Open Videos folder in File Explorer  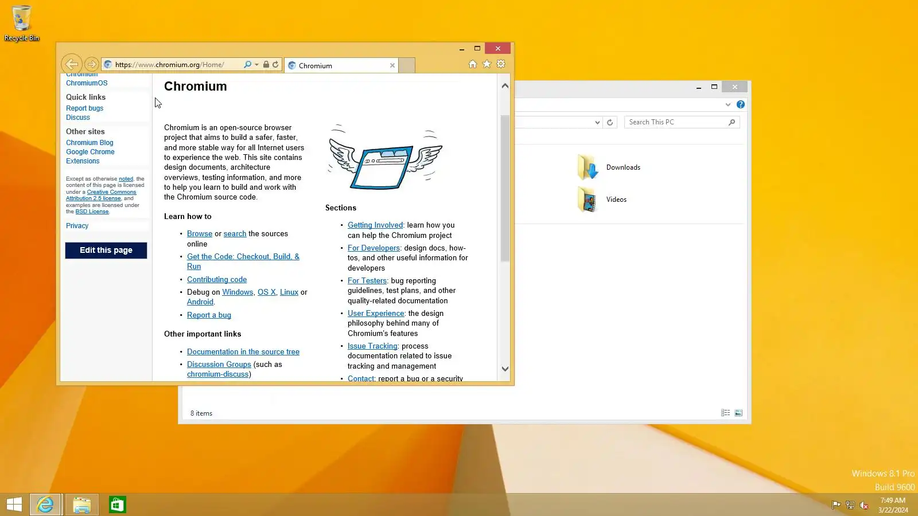click(602, 200)
